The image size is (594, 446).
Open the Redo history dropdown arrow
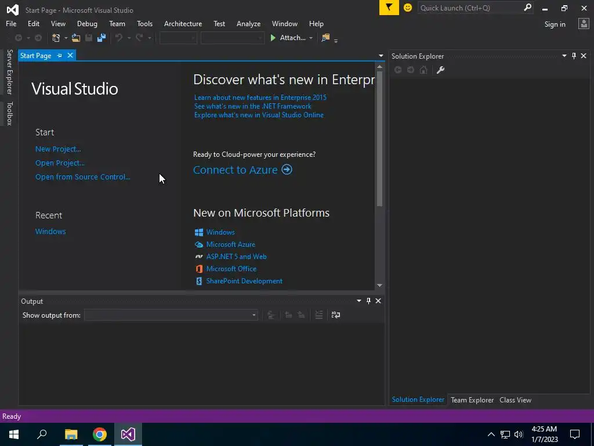[150, 38]
